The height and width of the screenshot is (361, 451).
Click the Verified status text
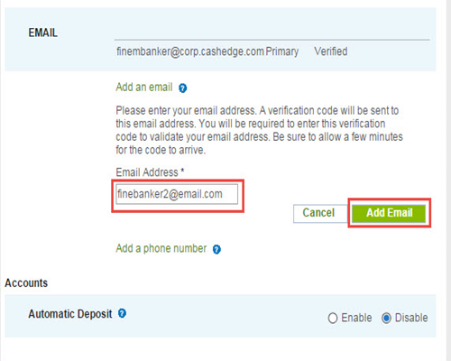pos(331,51)
